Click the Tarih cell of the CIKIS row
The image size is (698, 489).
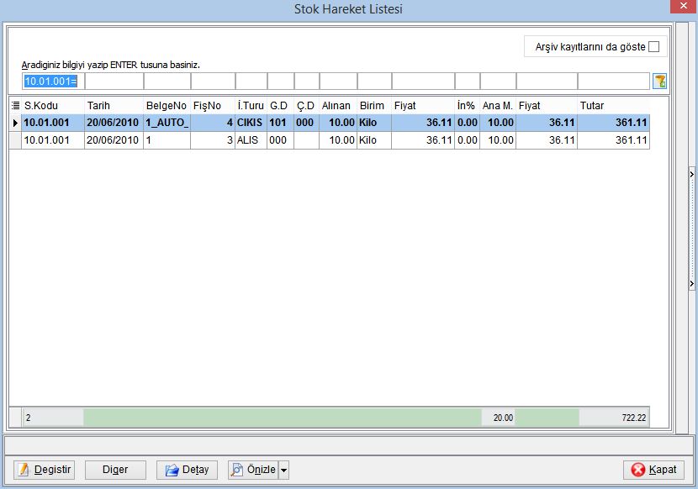tap(114, 123)
